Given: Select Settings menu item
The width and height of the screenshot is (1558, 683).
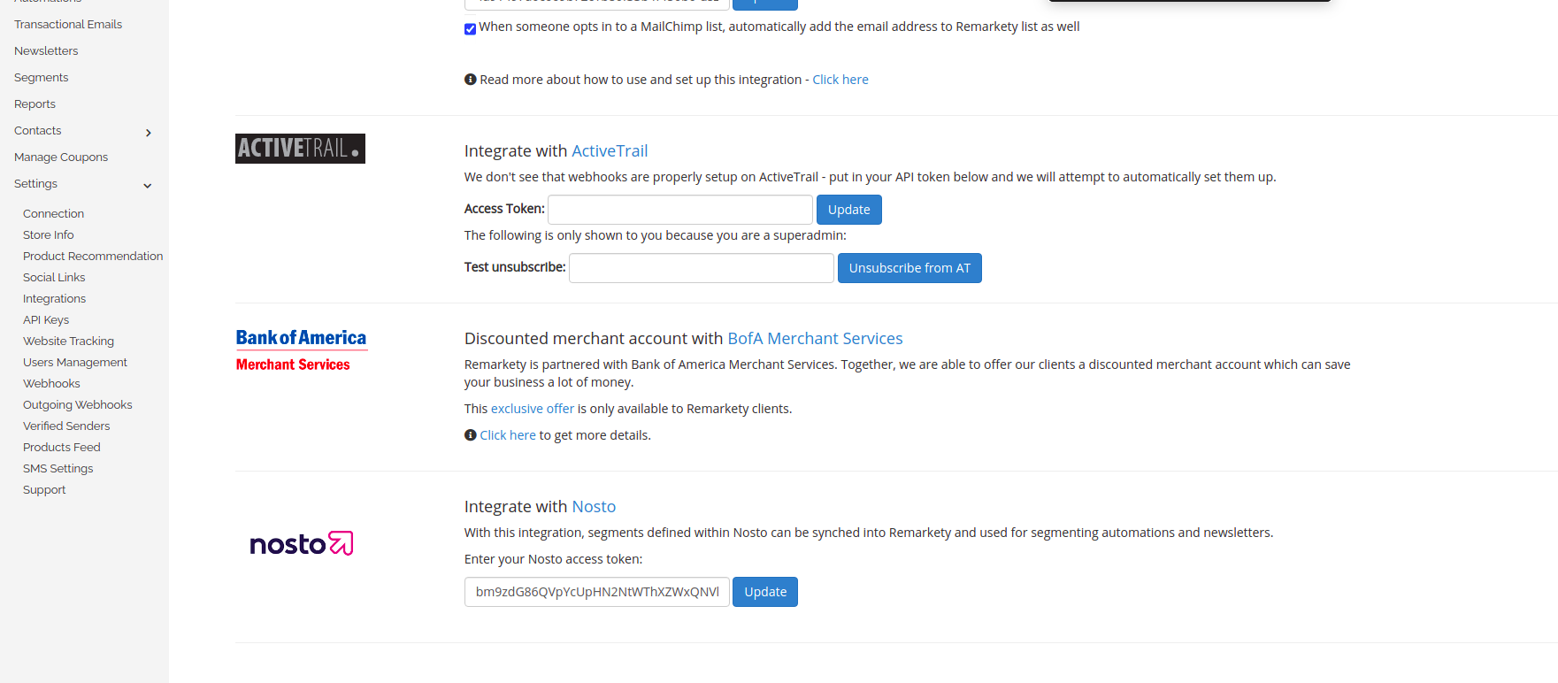Looking at the screenshot, I should (x=35, y=184).
